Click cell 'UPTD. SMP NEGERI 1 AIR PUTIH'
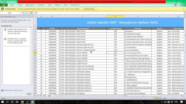 point(83,31)
